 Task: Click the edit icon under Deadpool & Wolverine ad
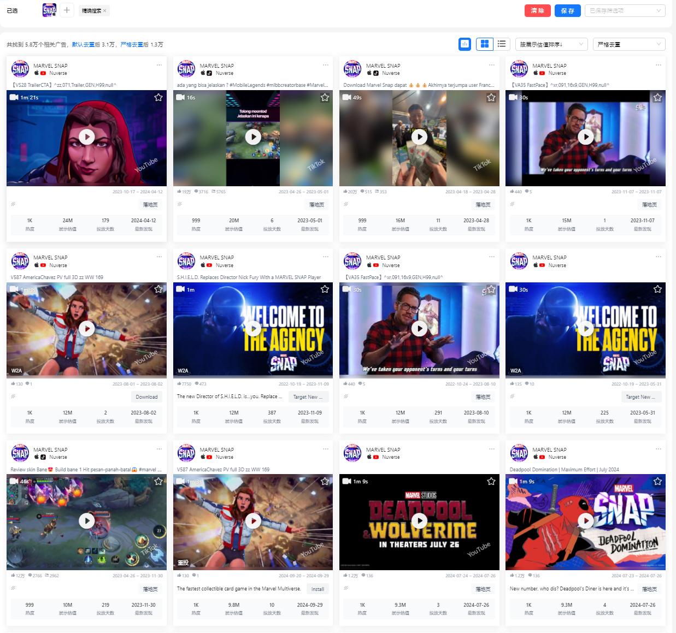pyautogui.click(x=346, y=588)
